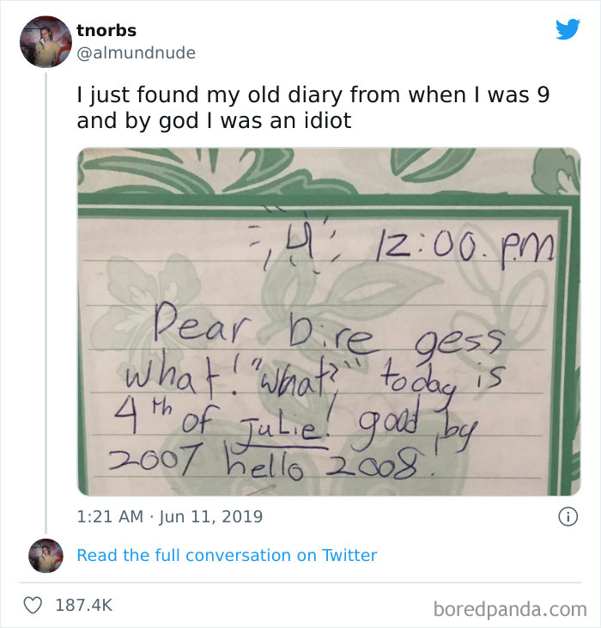Open tnorbs' large profile avatar
The width and height of the screenshot is (601, 628).
click(46, 41)
